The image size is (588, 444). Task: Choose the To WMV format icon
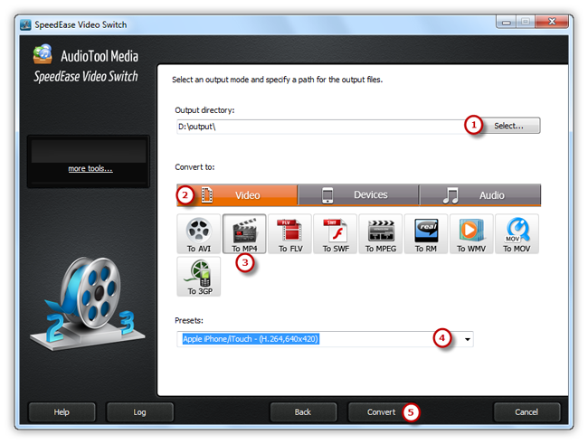tap(471, 234)
